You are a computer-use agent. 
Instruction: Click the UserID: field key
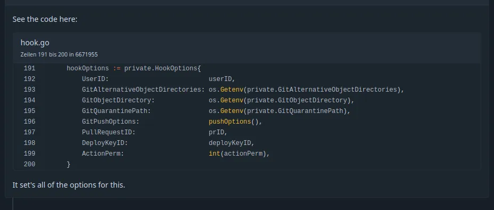coord(95,79)
